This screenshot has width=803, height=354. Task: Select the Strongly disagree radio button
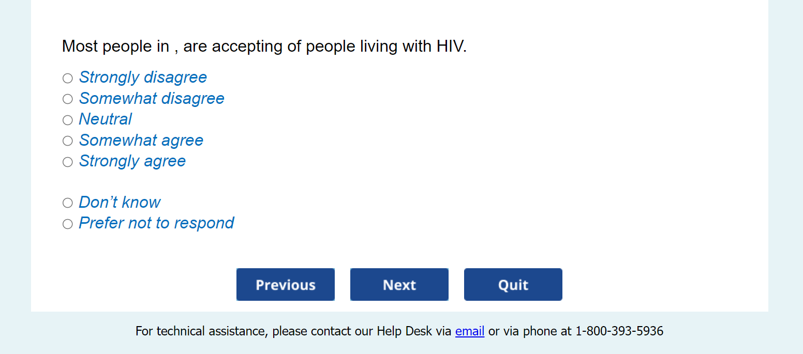coord(68,79)
